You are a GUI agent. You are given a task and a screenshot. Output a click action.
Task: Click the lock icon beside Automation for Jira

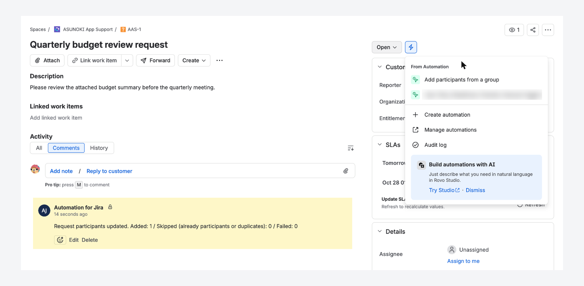click(110, 207)
